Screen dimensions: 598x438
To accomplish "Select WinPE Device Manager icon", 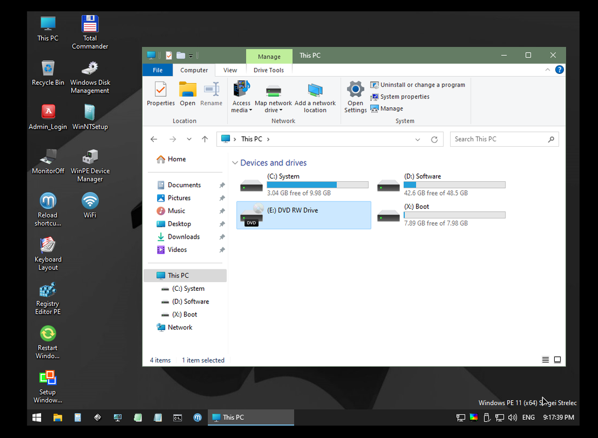I will 90,166.
